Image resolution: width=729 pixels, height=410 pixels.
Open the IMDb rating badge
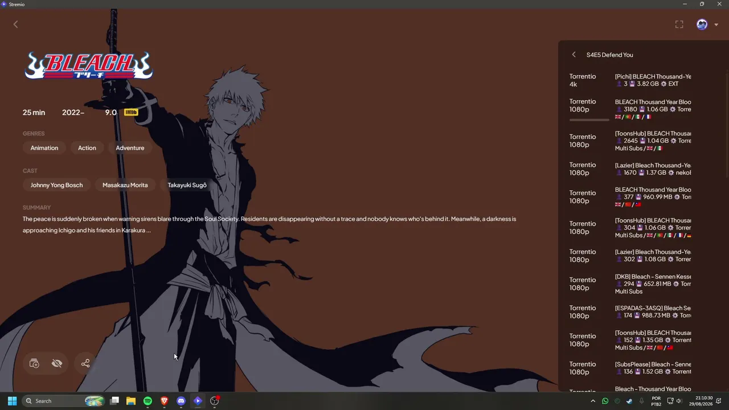click(131, 112)
